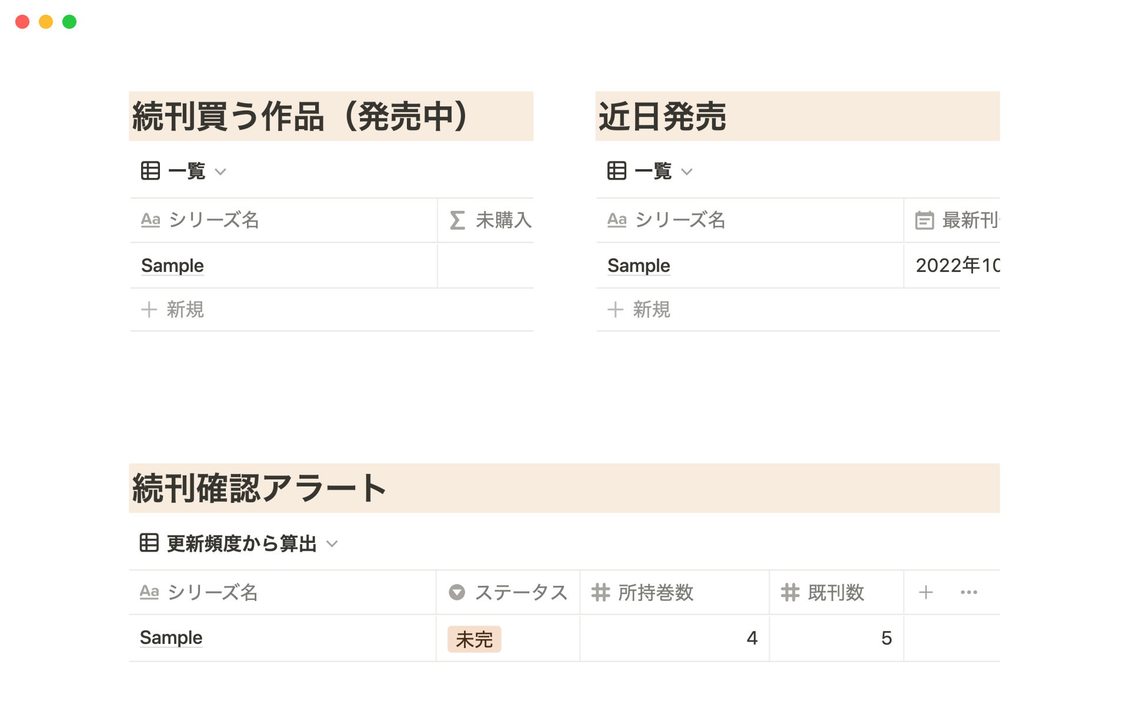Viewport: 1129px width, 705px height.
Task: Open the Sample entry in 続刊確認アラート
Action: tap(171, 638)
